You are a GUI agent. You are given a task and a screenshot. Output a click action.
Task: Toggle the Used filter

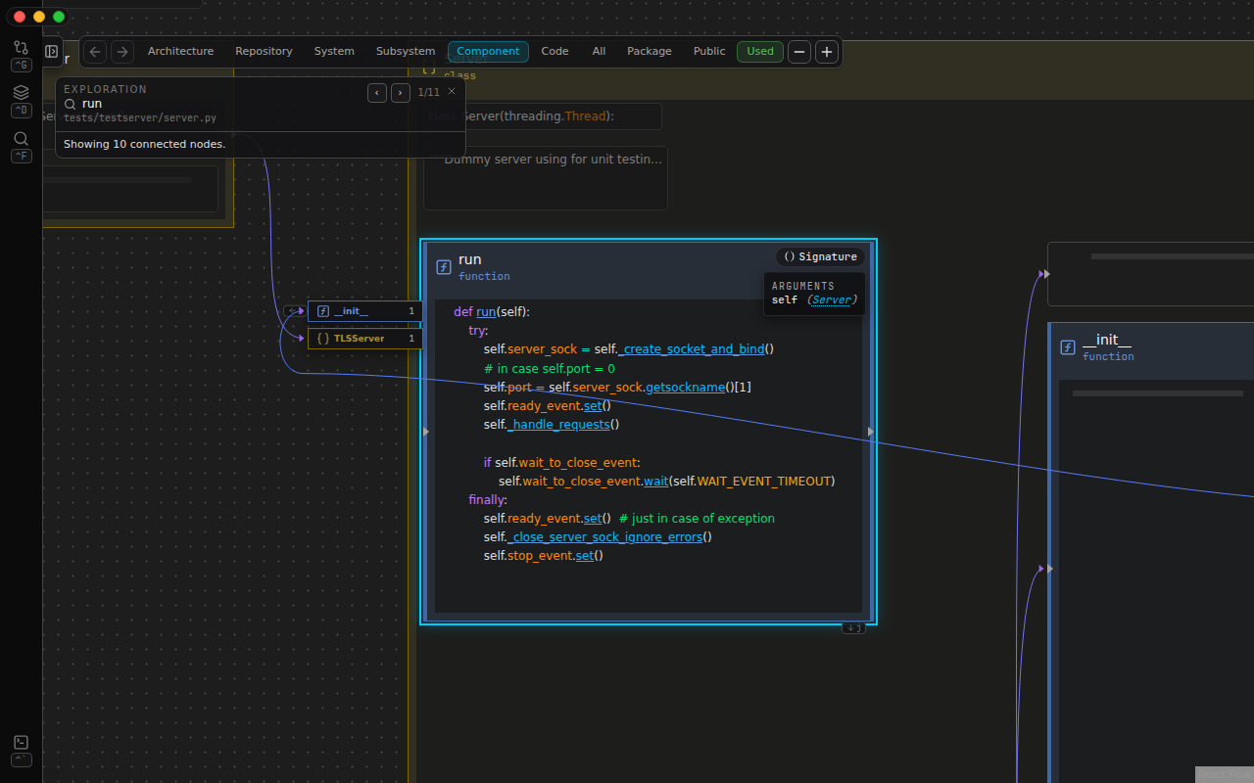pyautogui.click(x=760, y=52)
